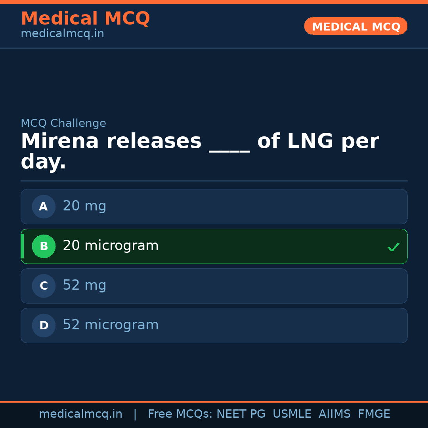This screenshot has width=428, height=428.
Task: Click the green B circle badge
Action: click(44, 246)
